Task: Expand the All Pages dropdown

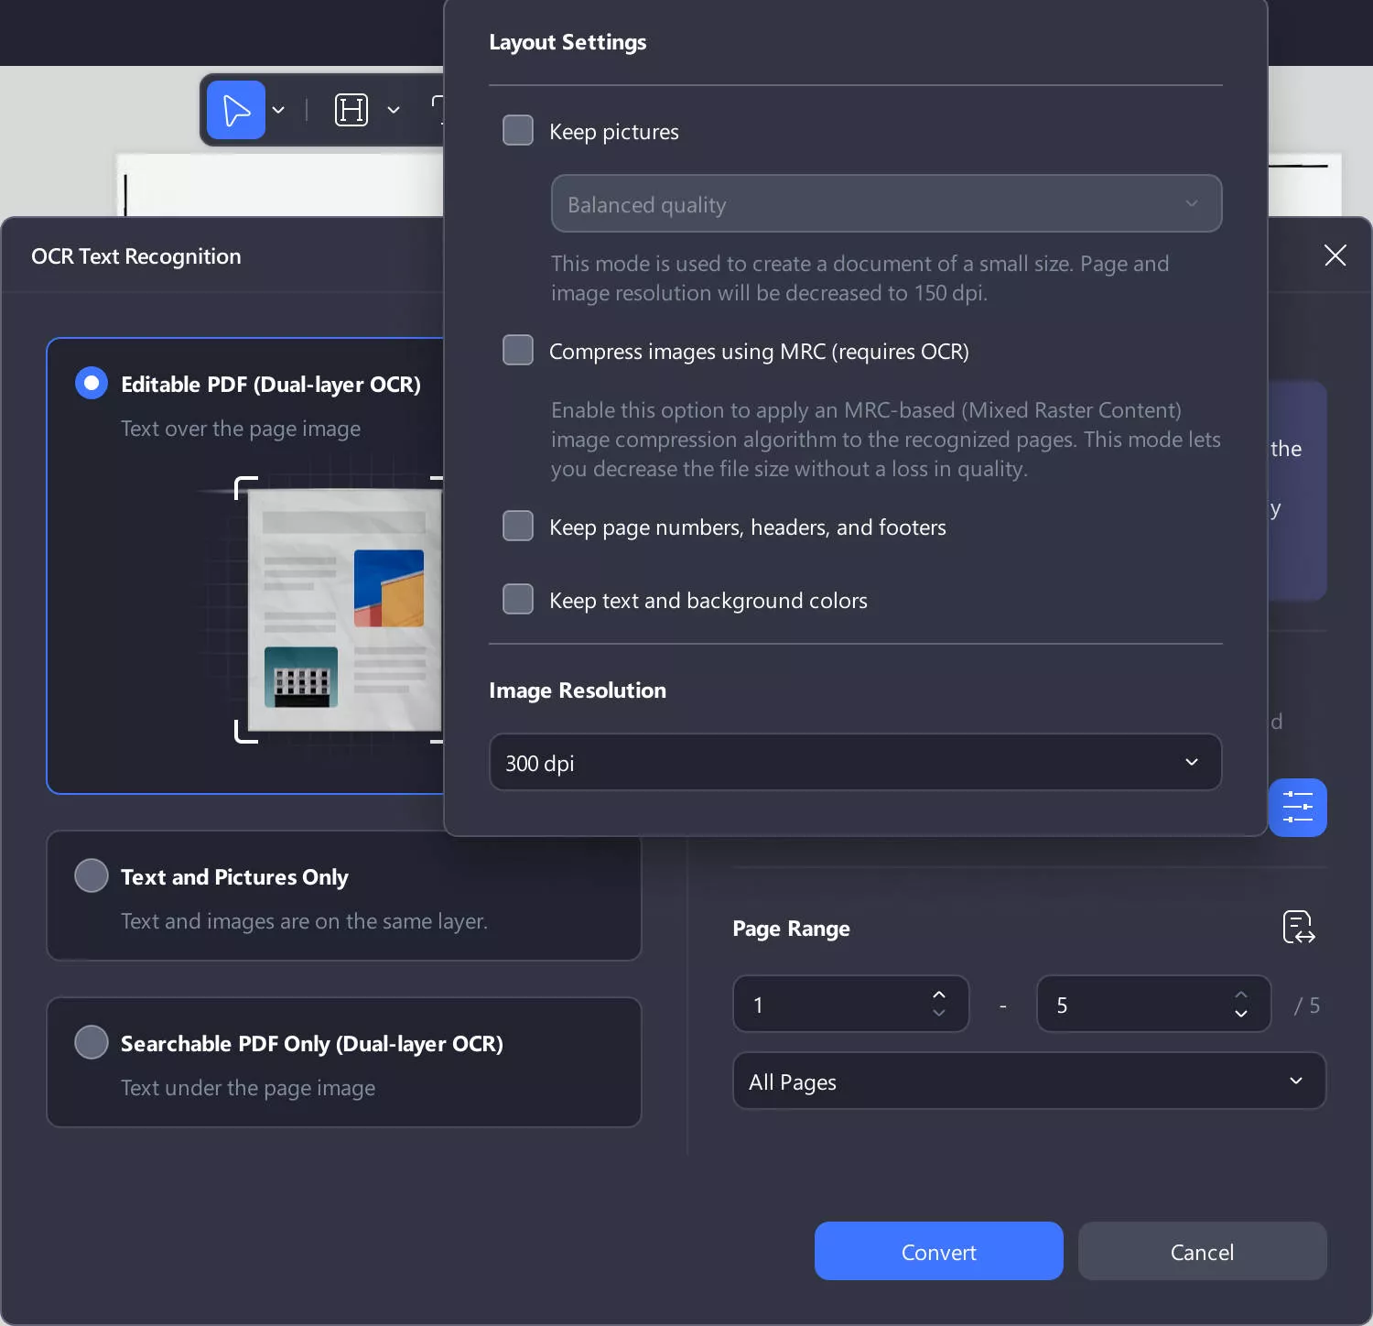Action: tap(1028, 1081)
